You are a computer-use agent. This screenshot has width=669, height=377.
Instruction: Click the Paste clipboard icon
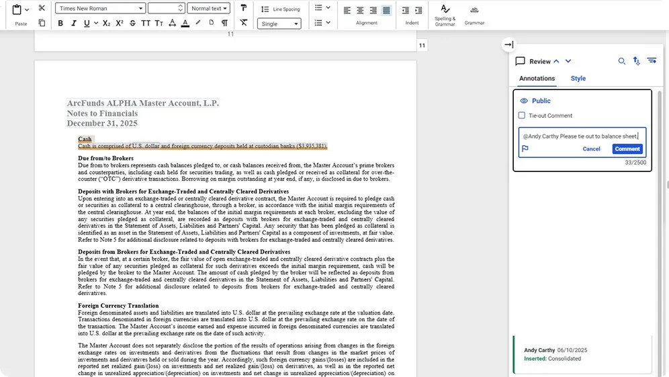click(x=17, y=9)
